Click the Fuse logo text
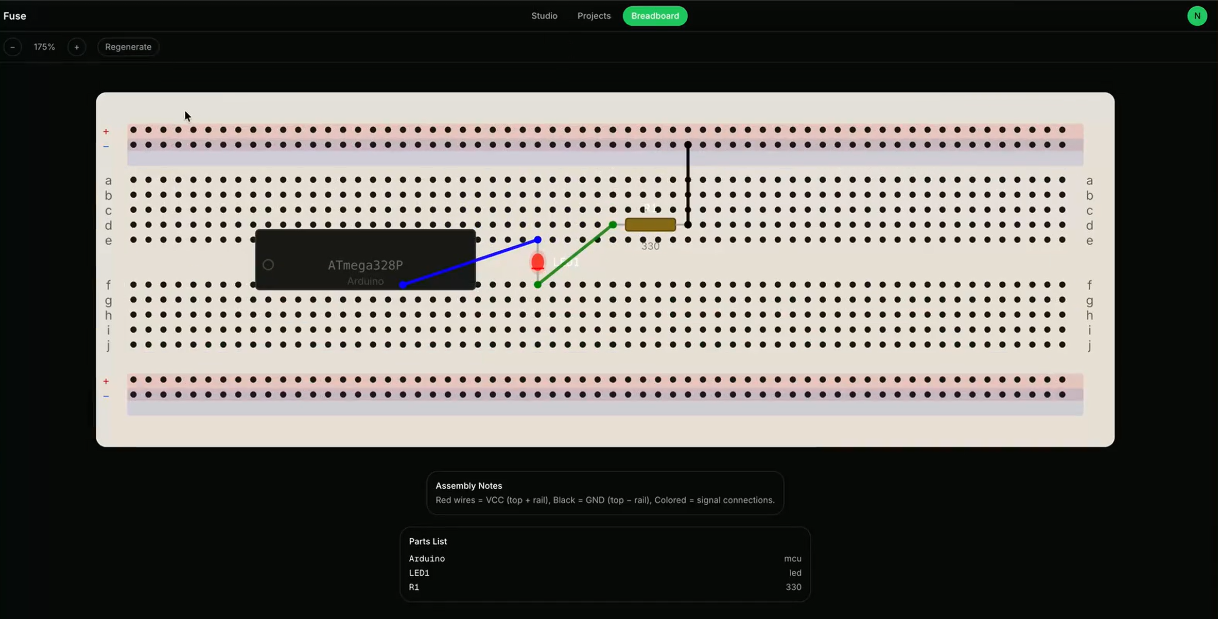 tap(14, 16)
